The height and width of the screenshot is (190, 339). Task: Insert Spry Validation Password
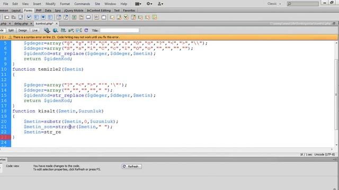click(140, 17)
